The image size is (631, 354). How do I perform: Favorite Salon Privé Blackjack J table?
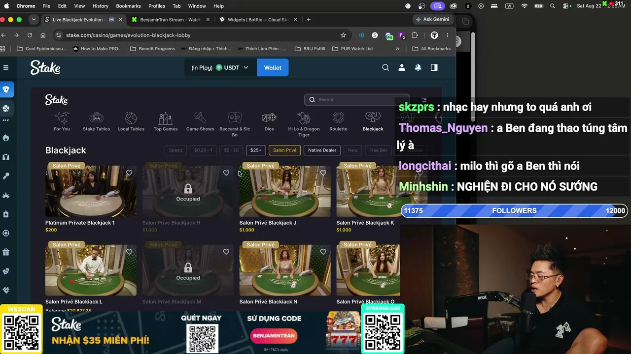coord(323,173)
